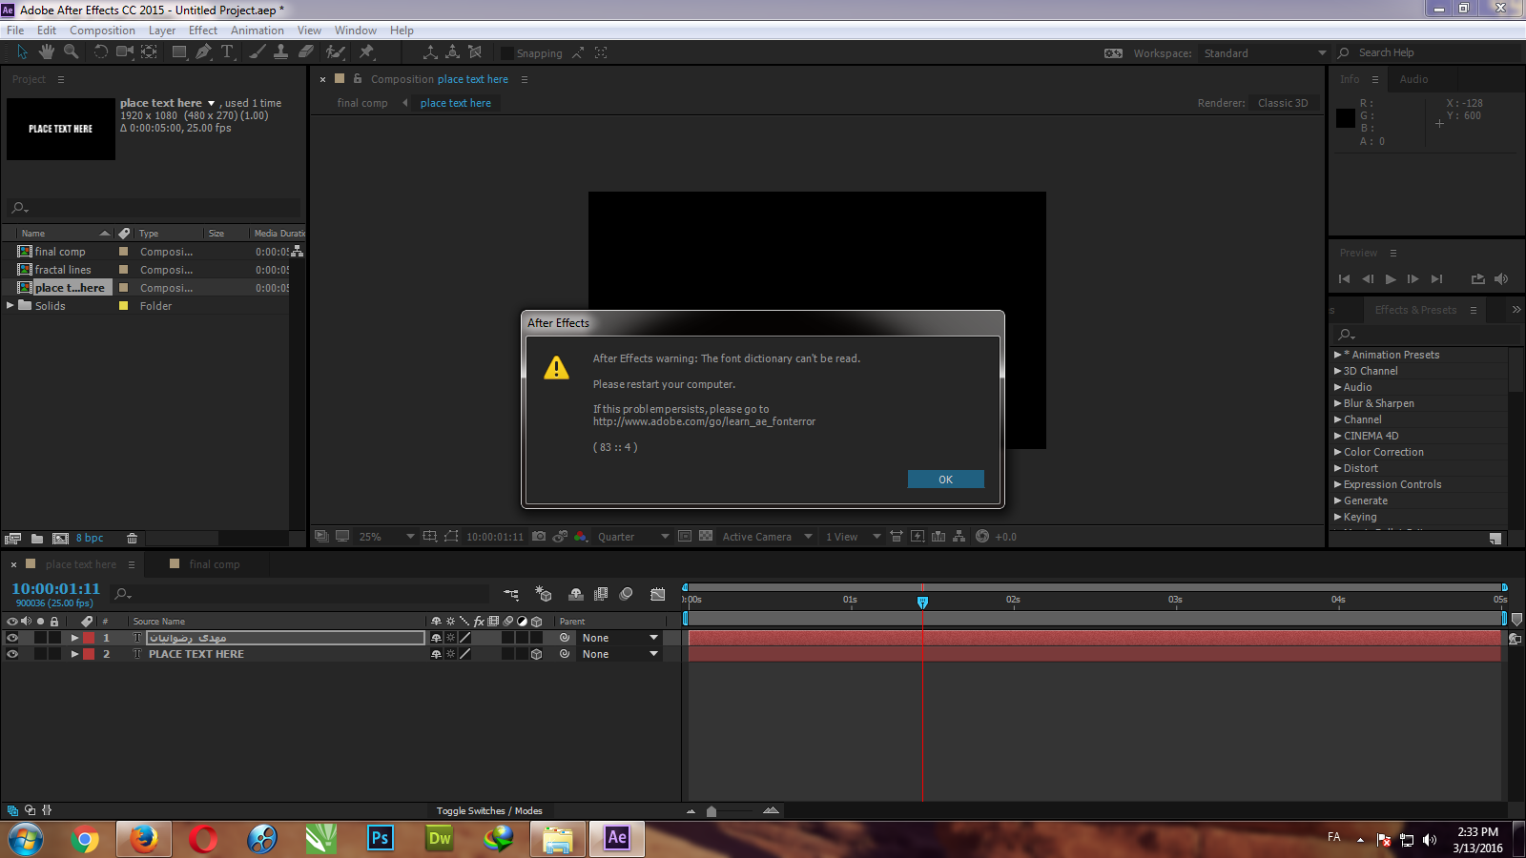Image resolution: width=1526 pixels, height=858 pixels.
Task: Open the Effect menu
Action: point(203,31)
